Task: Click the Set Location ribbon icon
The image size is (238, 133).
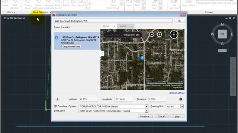Action: (x=174, y=4)
